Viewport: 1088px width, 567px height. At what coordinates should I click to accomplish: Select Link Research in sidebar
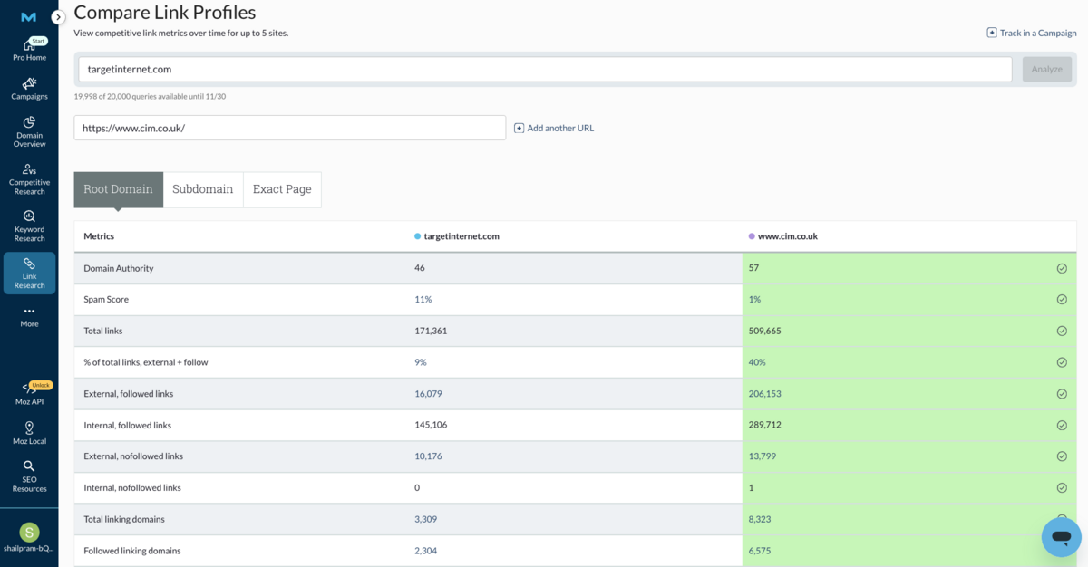point(29,273)
